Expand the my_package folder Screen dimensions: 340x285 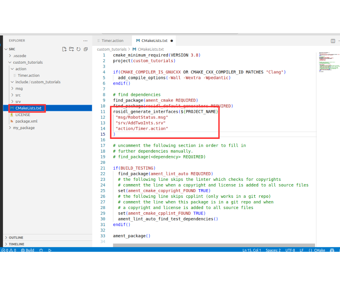(24, 128)
